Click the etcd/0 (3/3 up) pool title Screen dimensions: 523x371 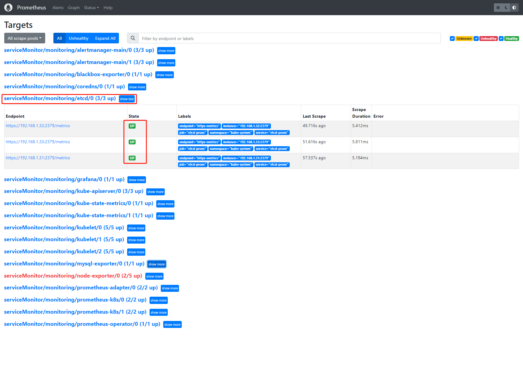coord(60,98)
